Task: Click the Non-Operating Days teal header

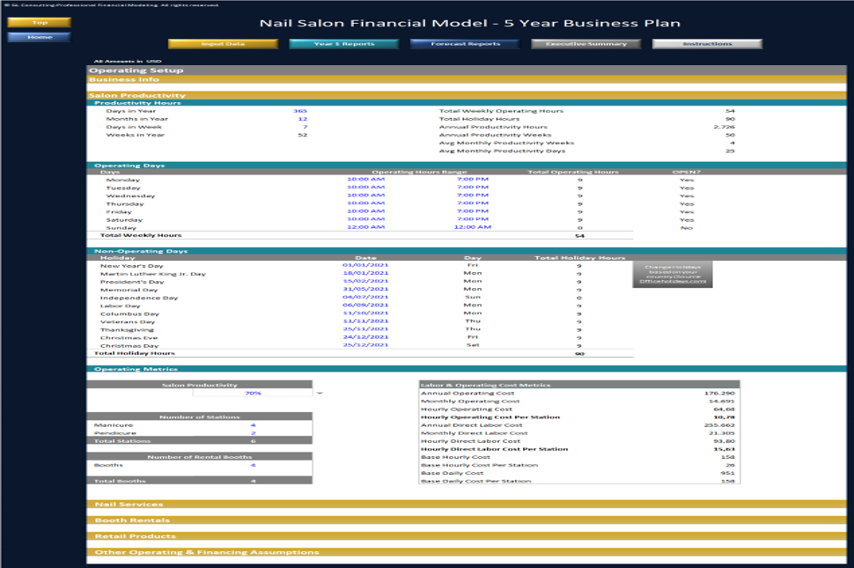Action: (x=467, y=251)
